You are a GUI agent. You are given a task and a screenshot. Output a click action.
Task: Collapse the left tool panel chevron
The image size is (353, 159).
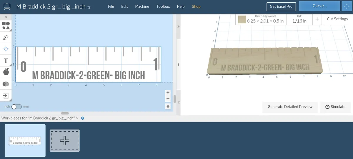6,17
